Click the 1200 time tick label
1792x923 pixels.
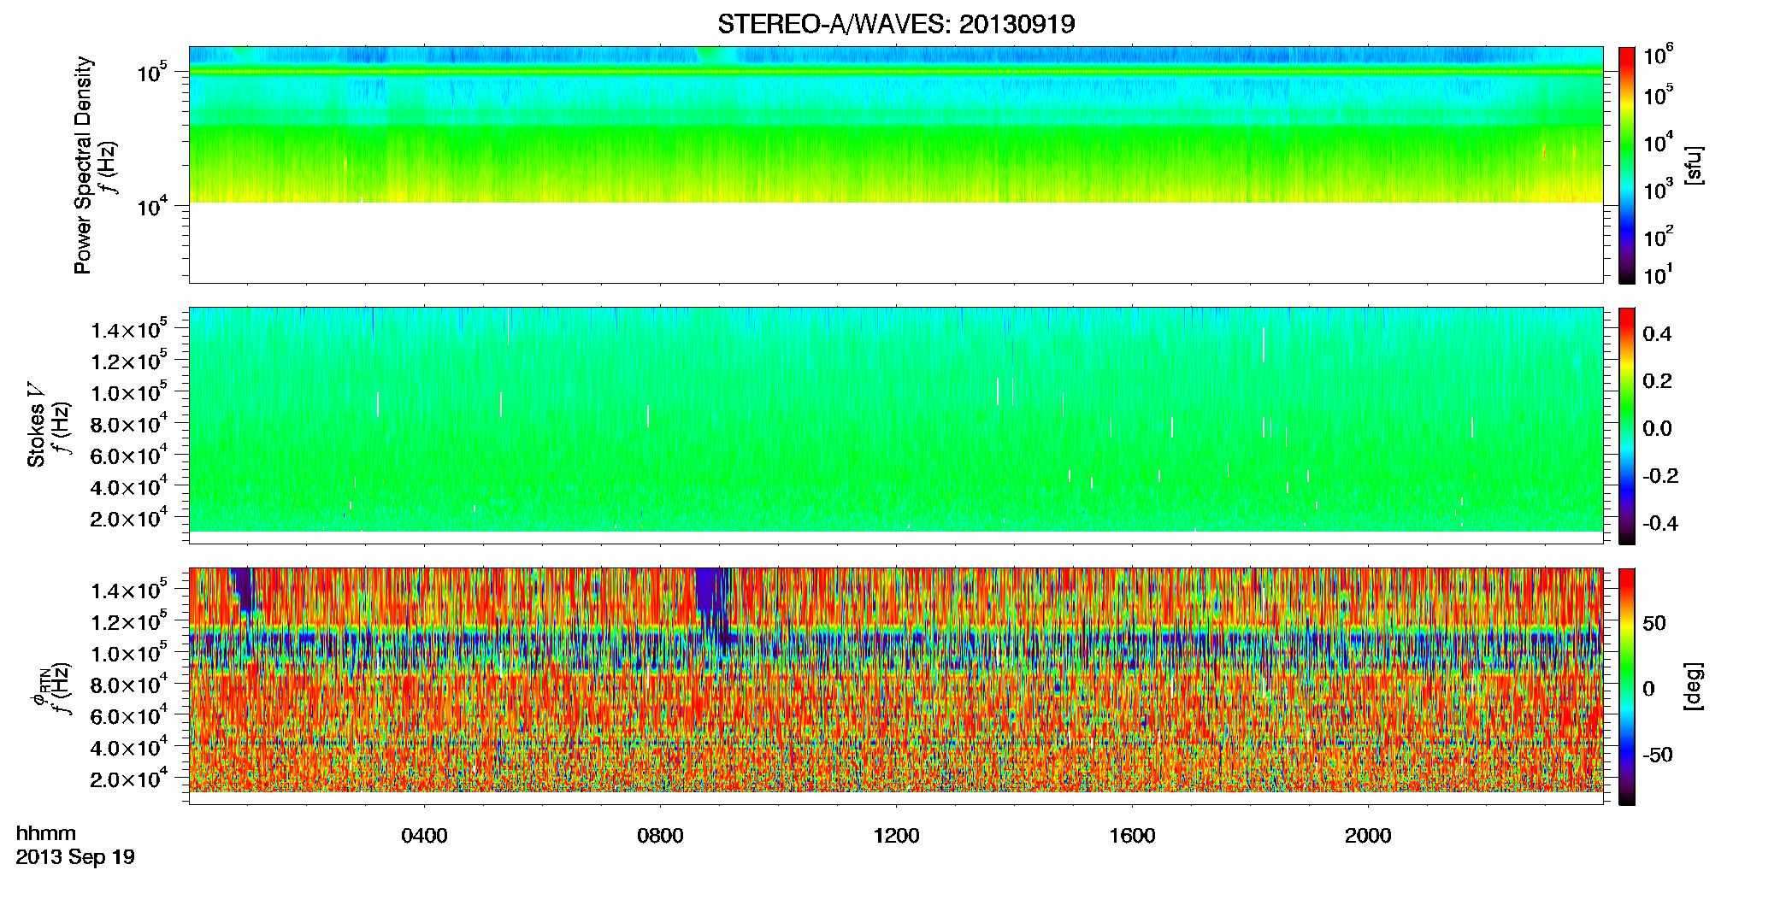pos(896,836)
